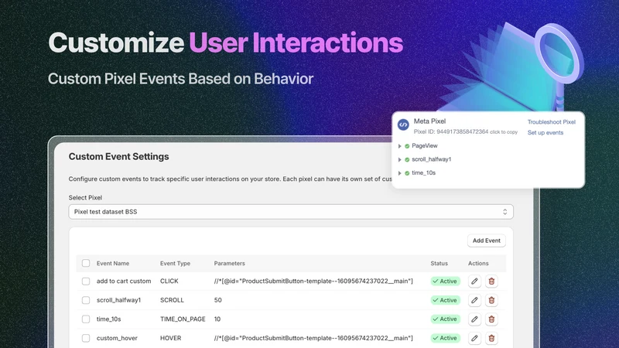The height and width of the screenshot is (348, 619).
Task: Edit the scroll_halfway1 event
Action: [474, 300]
